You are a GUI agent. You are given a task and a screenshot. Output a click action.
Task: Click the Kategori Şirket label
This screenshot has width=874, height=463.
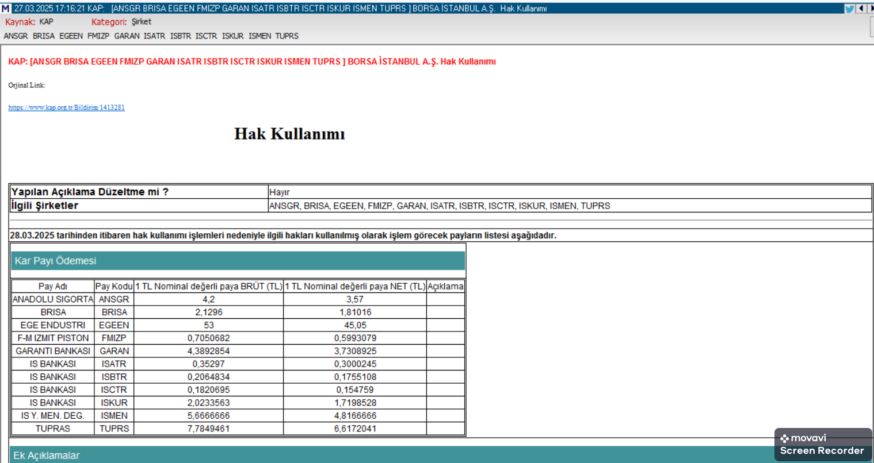click(x=141, y=22)
